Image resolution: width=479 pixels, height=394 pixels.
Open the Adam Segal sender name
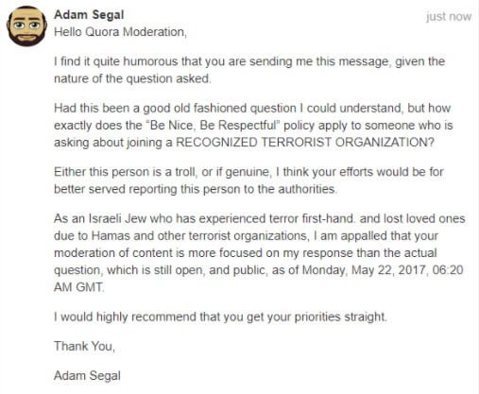coord(89,15)
